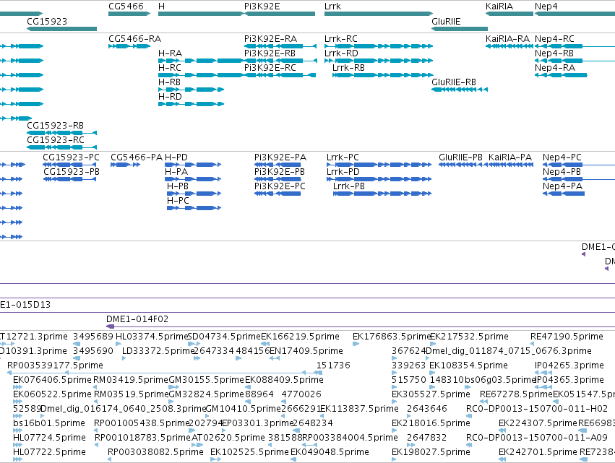Click the KaiRIA gene span
615x463 pixels.
coord(509,14)
